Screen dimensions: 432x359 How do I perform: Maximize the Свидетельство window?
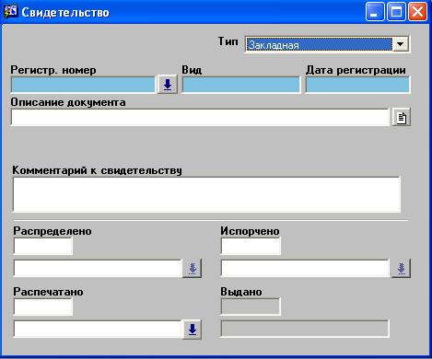pos(396,12)
